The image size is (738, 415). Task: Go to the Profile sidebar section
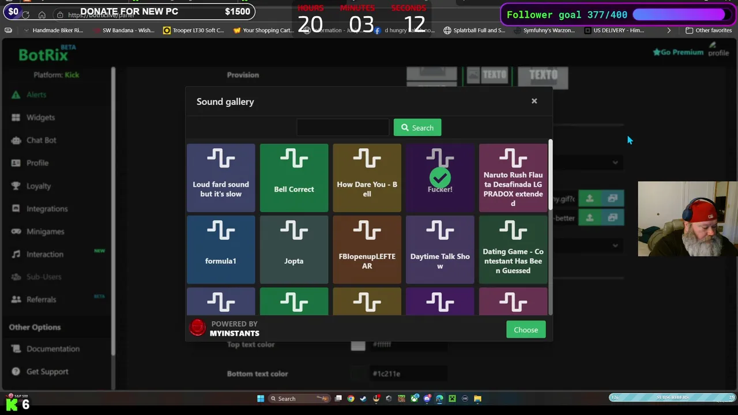click(37, 163)
